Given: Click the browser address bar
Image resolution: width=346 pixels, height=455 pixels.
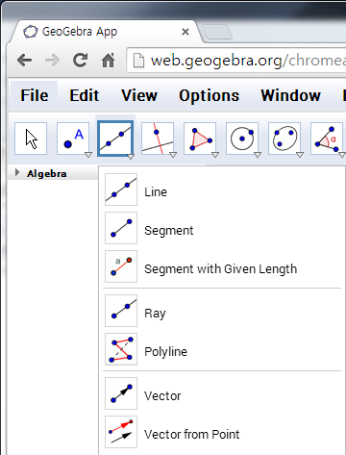Looking at the screenshot, I should pos(236,61).
